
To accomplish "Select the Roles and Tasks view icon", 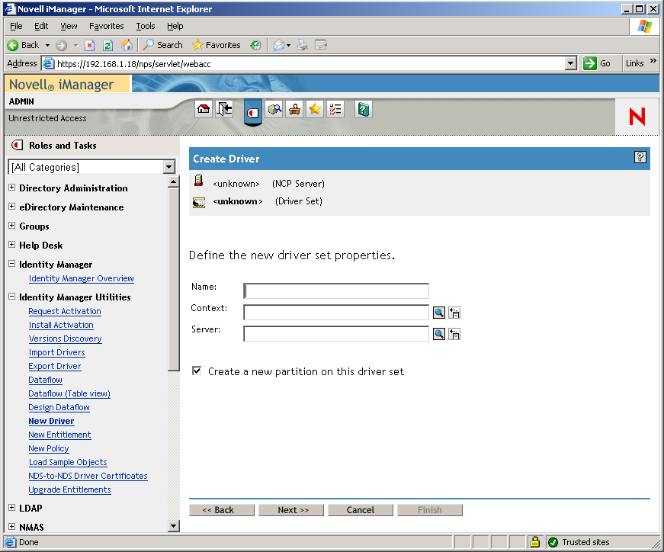I will pos(252,113).
